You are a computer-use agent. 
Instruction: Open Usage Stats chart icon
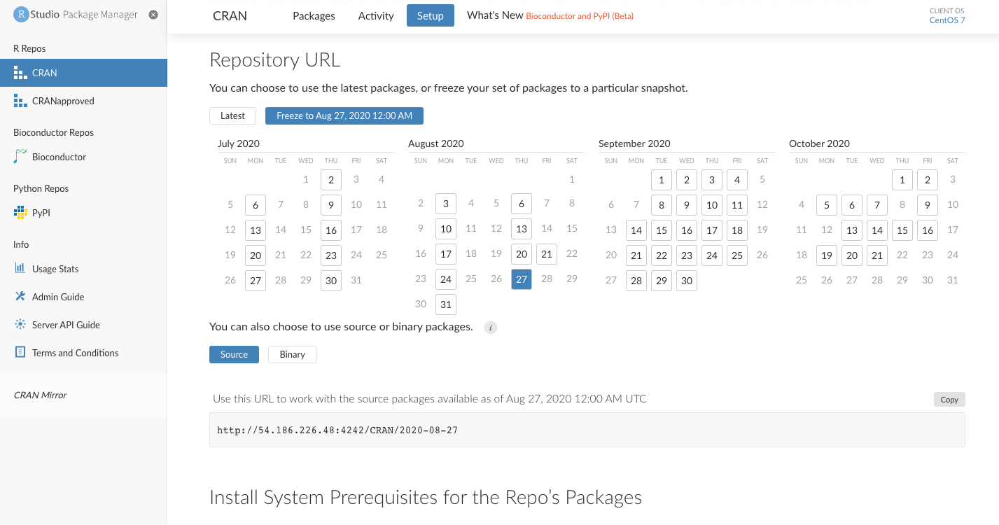pyautogui.click(x=20, y=269)
